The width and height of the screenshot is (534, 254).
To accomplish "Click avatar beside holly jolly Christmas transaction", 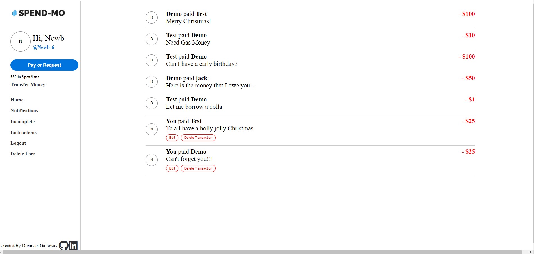I will pyautogui.click(x=151, y=129).
